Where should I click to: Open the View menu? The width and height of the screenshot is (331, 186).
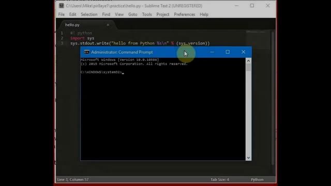coord(119,14)
